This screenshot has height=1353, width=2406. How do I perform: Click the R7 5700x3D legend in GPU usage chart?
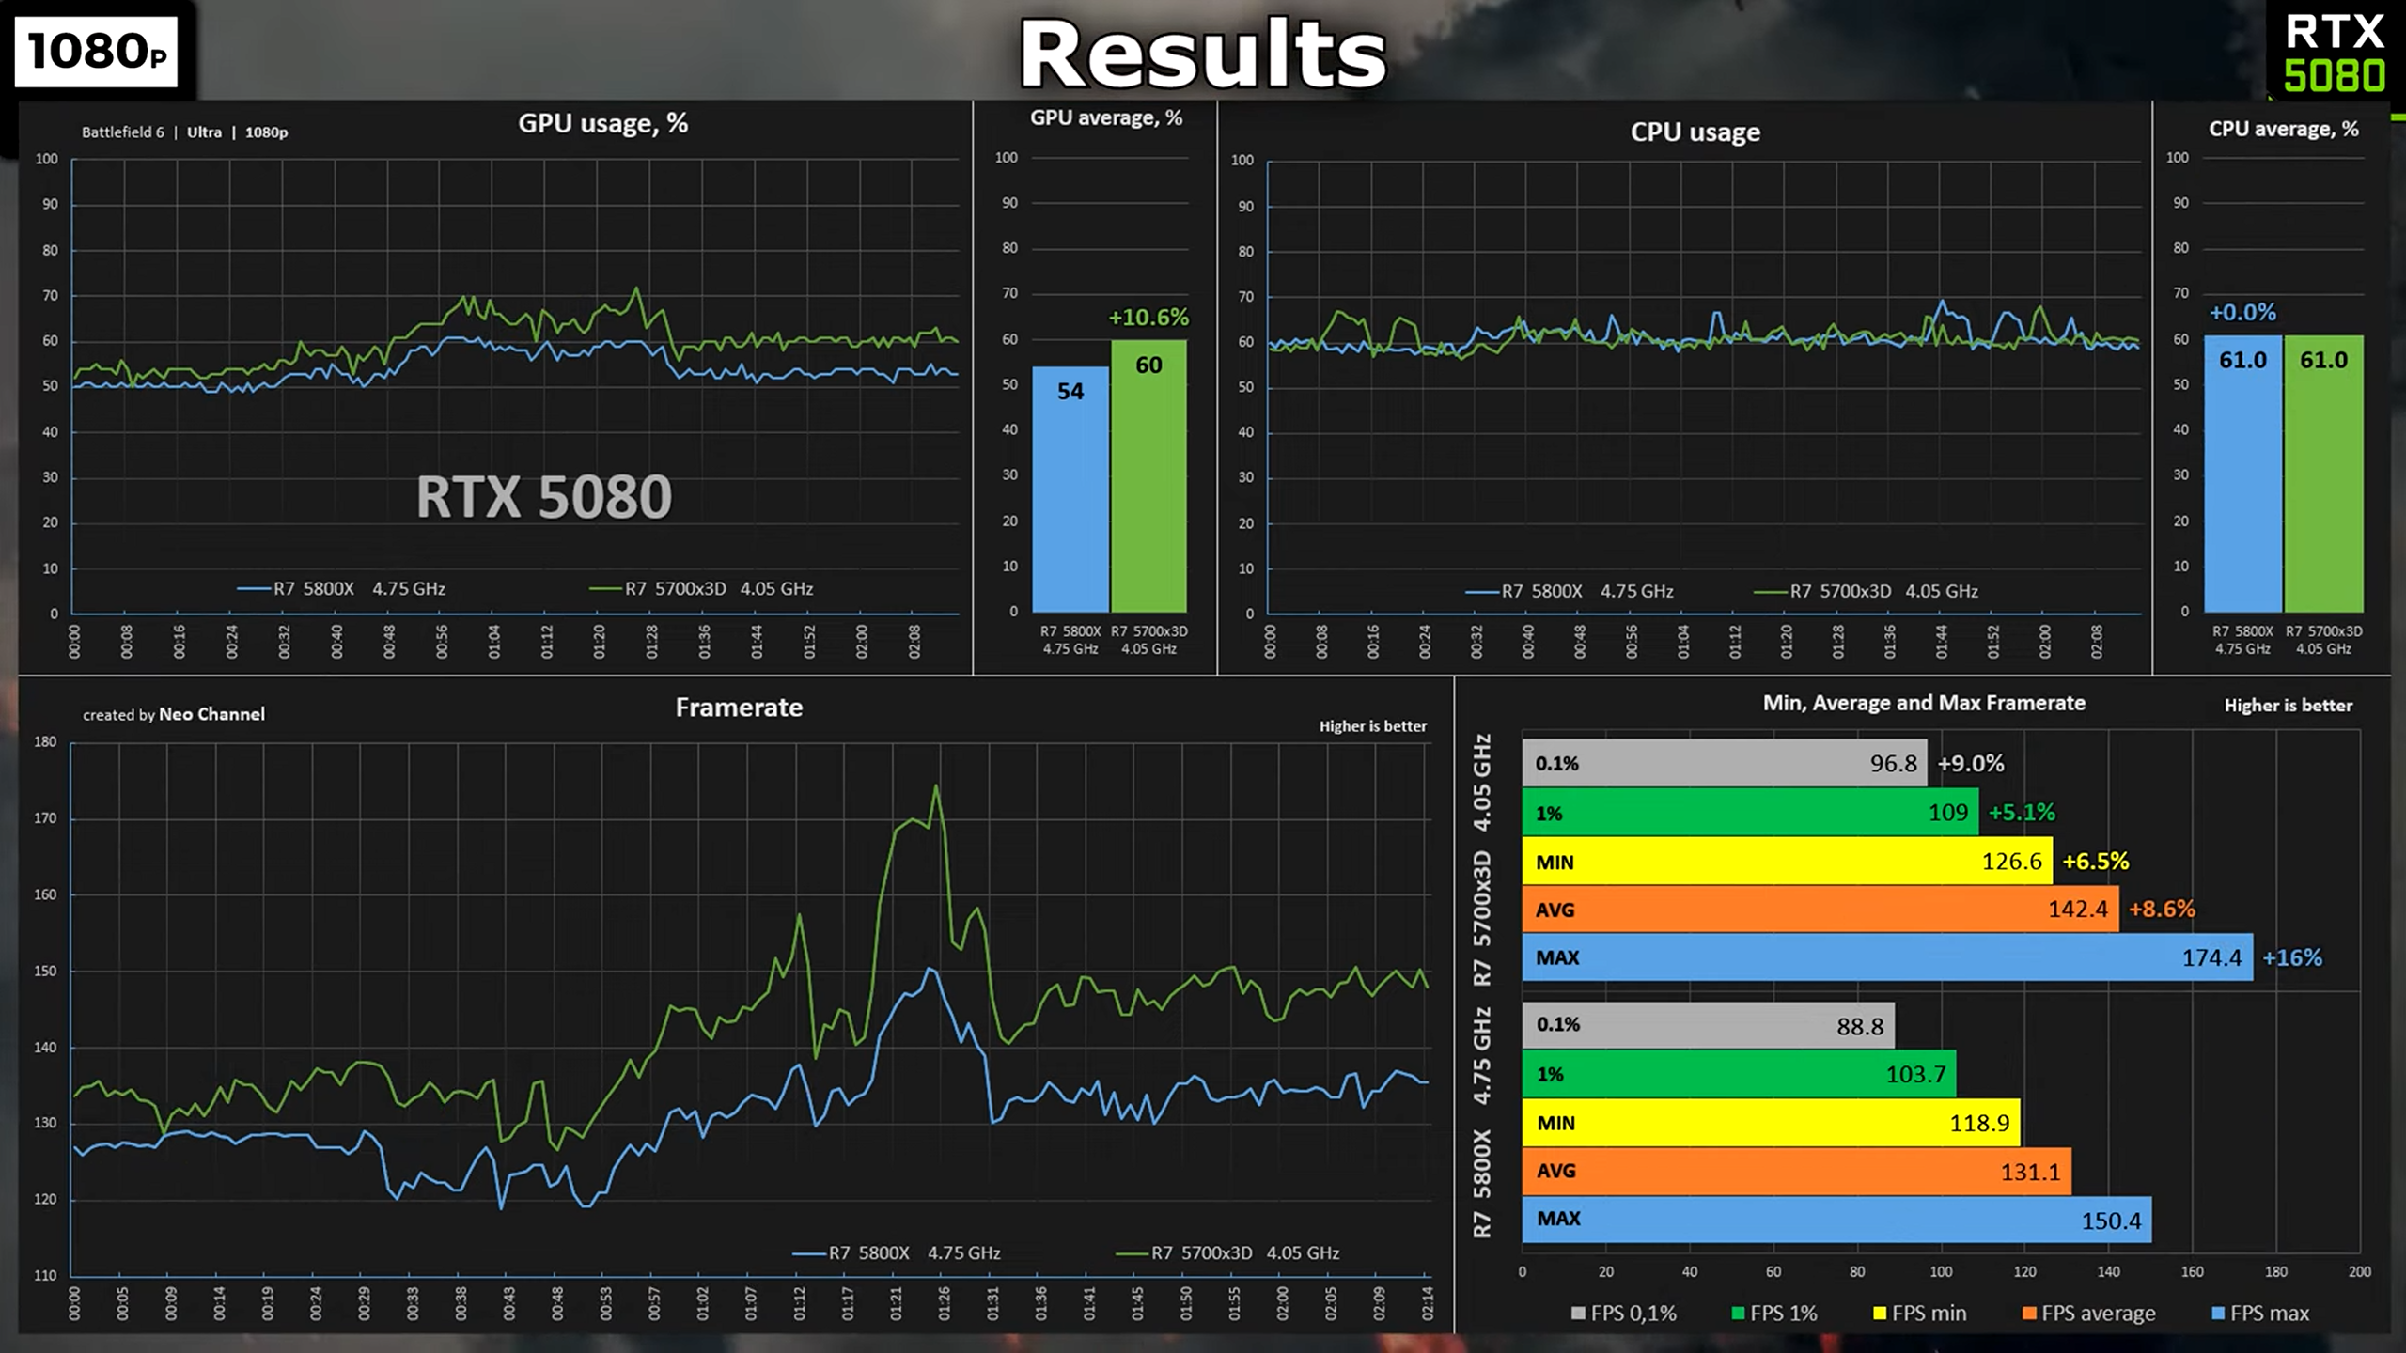pos(701,589)
